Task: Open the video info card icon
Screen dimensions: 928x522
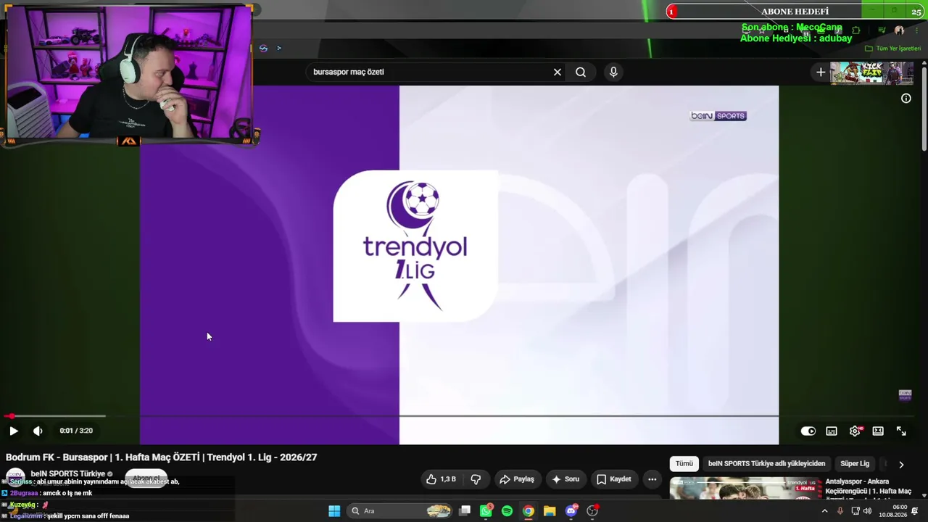Action: point(906,99)
